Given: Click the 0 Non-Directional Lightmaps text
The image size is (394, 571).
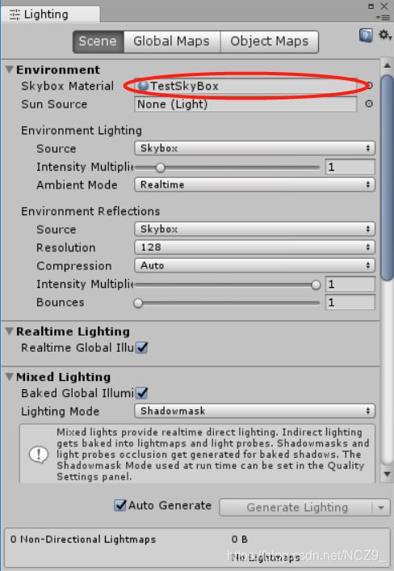Looking at the screenshot, I should point(83,539).
